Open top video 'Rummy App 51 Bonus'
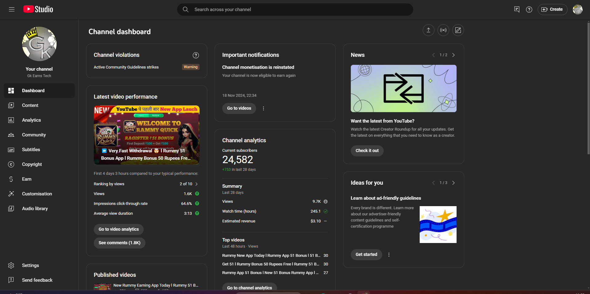Screen dimensions: 590x294 tap(270, 273)
